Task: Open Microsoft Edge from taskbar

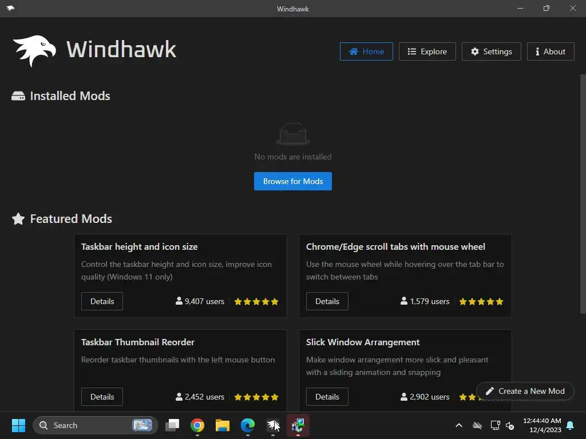Action: pyautogui.click(x=247, y=425)
